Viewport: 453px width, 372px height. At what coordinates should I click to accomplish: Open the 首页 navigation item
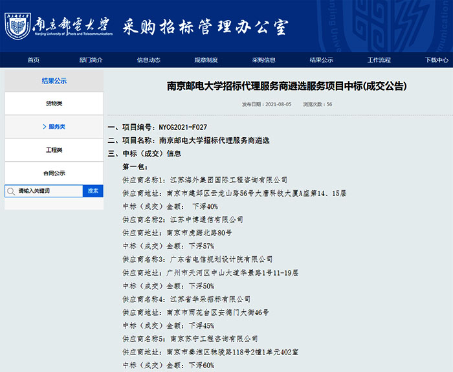34,60
